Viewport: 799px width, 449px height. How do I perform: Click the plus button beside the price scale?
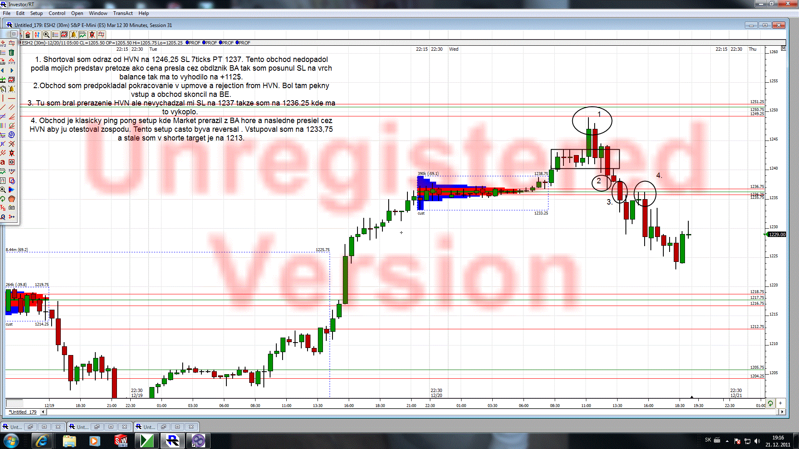point(781,403)
